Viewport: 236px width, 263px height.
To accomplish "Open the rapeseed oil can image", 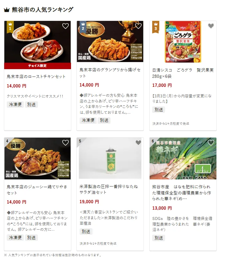I will (110, 159).
